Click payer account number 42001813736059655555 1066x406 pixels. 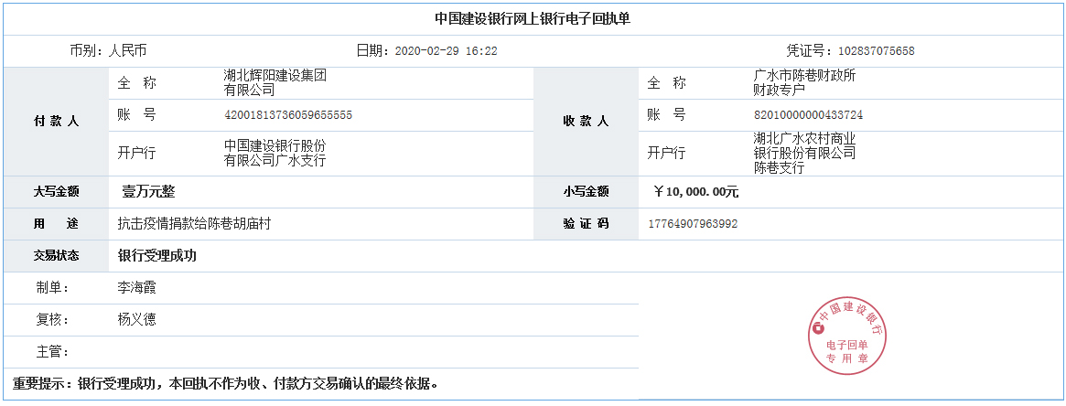click(x=288, y=115)
